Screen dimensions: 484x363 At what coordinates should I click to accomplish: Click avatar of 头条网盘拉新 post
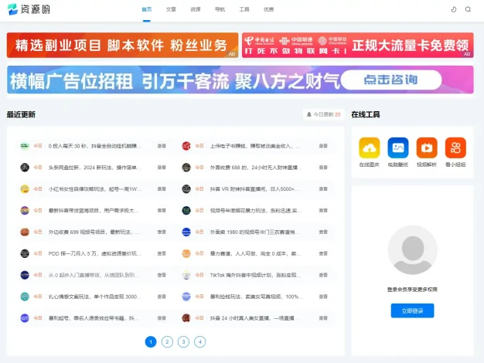pos(25,168)
